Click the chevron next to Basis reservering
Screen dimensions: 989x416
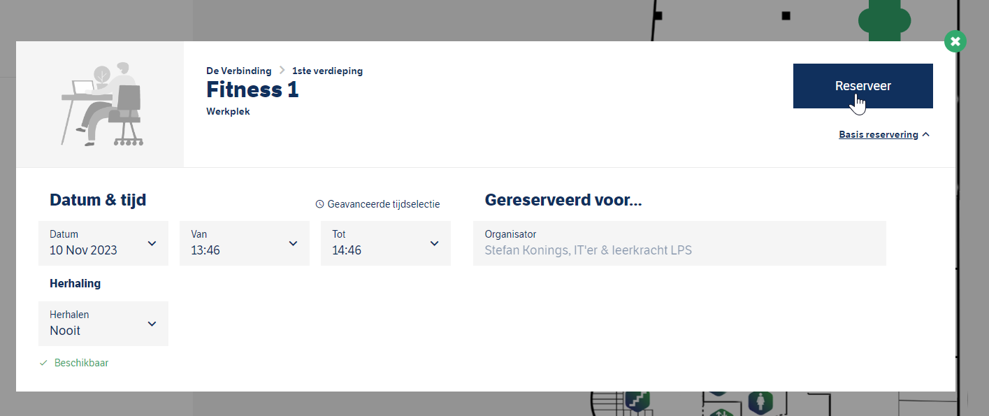click(x=926, y=134)
